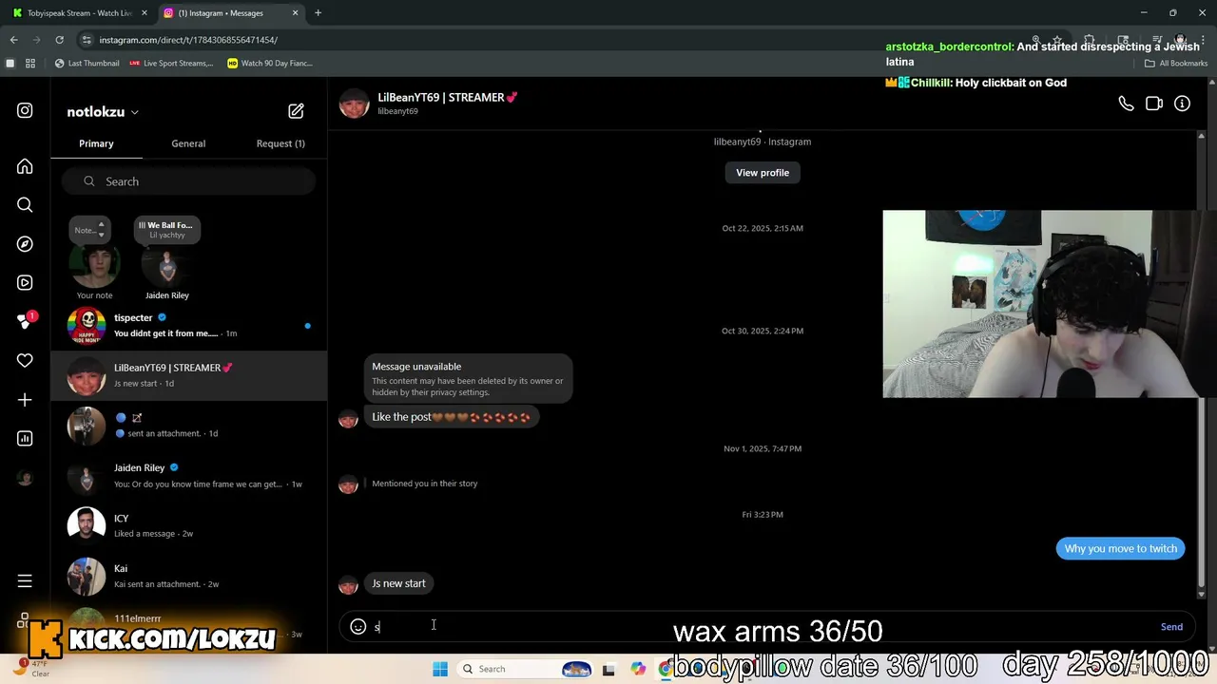
Task: Click the browser address bar URL
Action: tap(188, 40)
